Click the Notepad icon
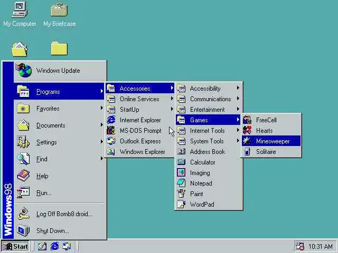 (181, 183)
